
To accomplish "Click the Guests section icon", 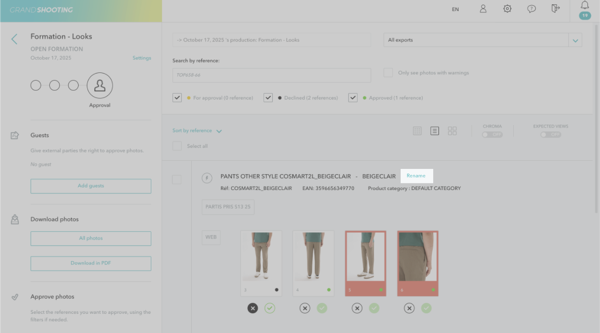I will pos(15,135).
